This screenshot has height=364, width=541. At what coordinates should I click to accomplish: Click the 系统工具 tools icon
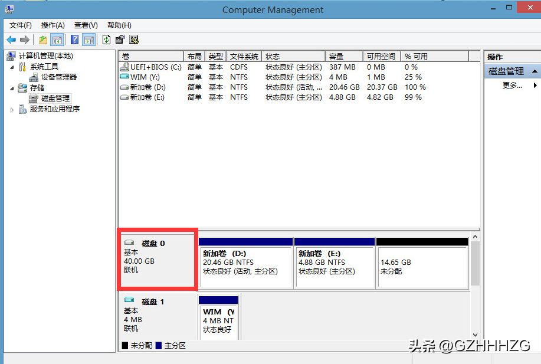pos(22,67)
